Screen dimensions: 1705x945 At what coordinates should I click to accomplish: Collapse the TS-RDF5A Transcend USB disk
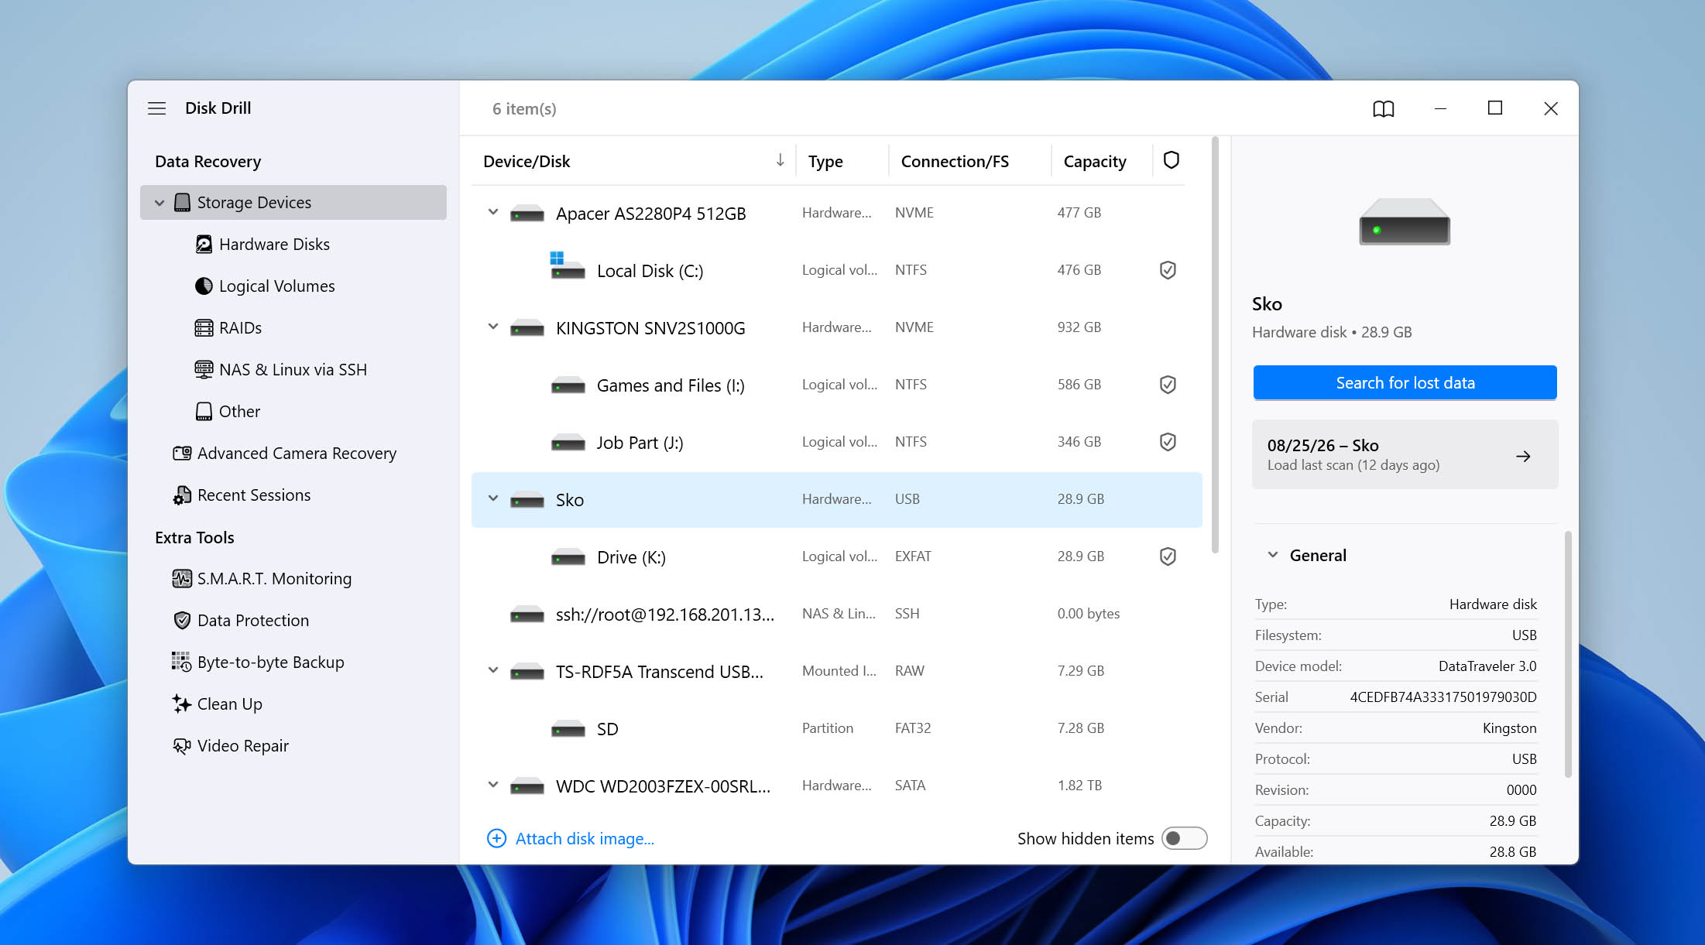493,670
